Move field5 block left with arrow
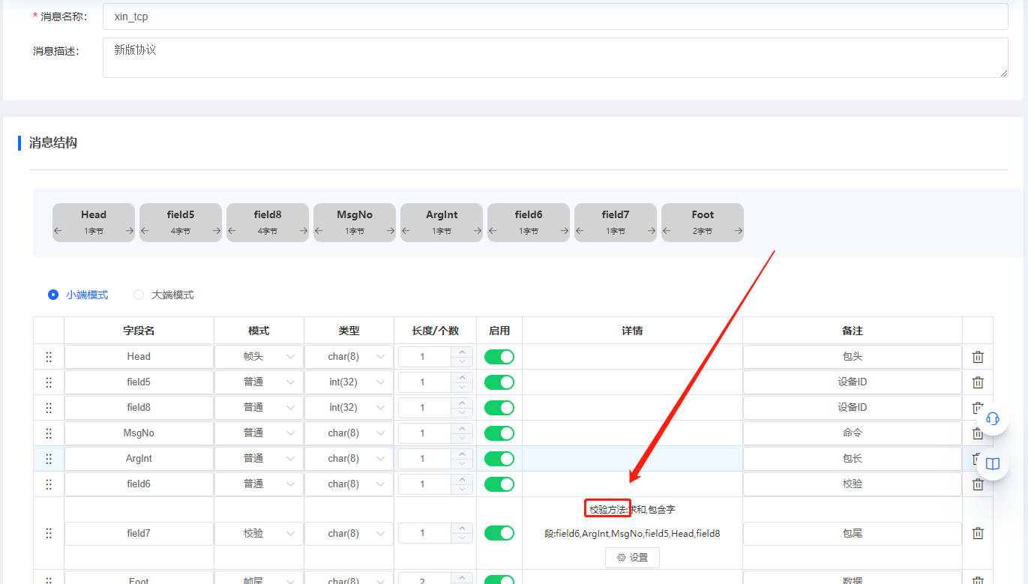 145,231
